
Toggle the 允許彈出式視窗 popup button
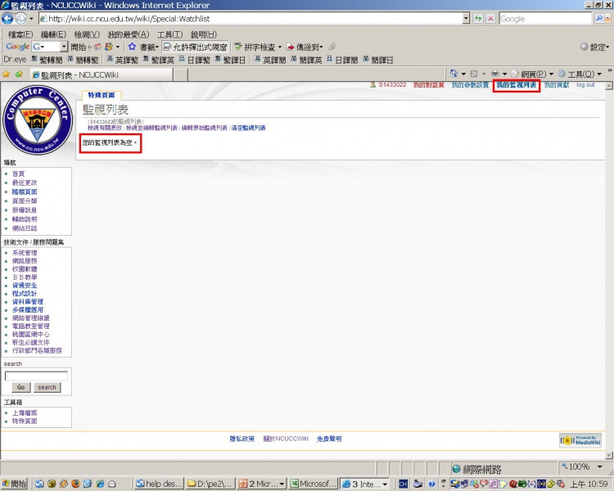click(x=195, y=47)
